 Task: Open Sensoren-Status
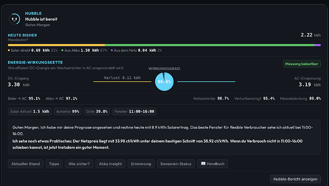176,164
